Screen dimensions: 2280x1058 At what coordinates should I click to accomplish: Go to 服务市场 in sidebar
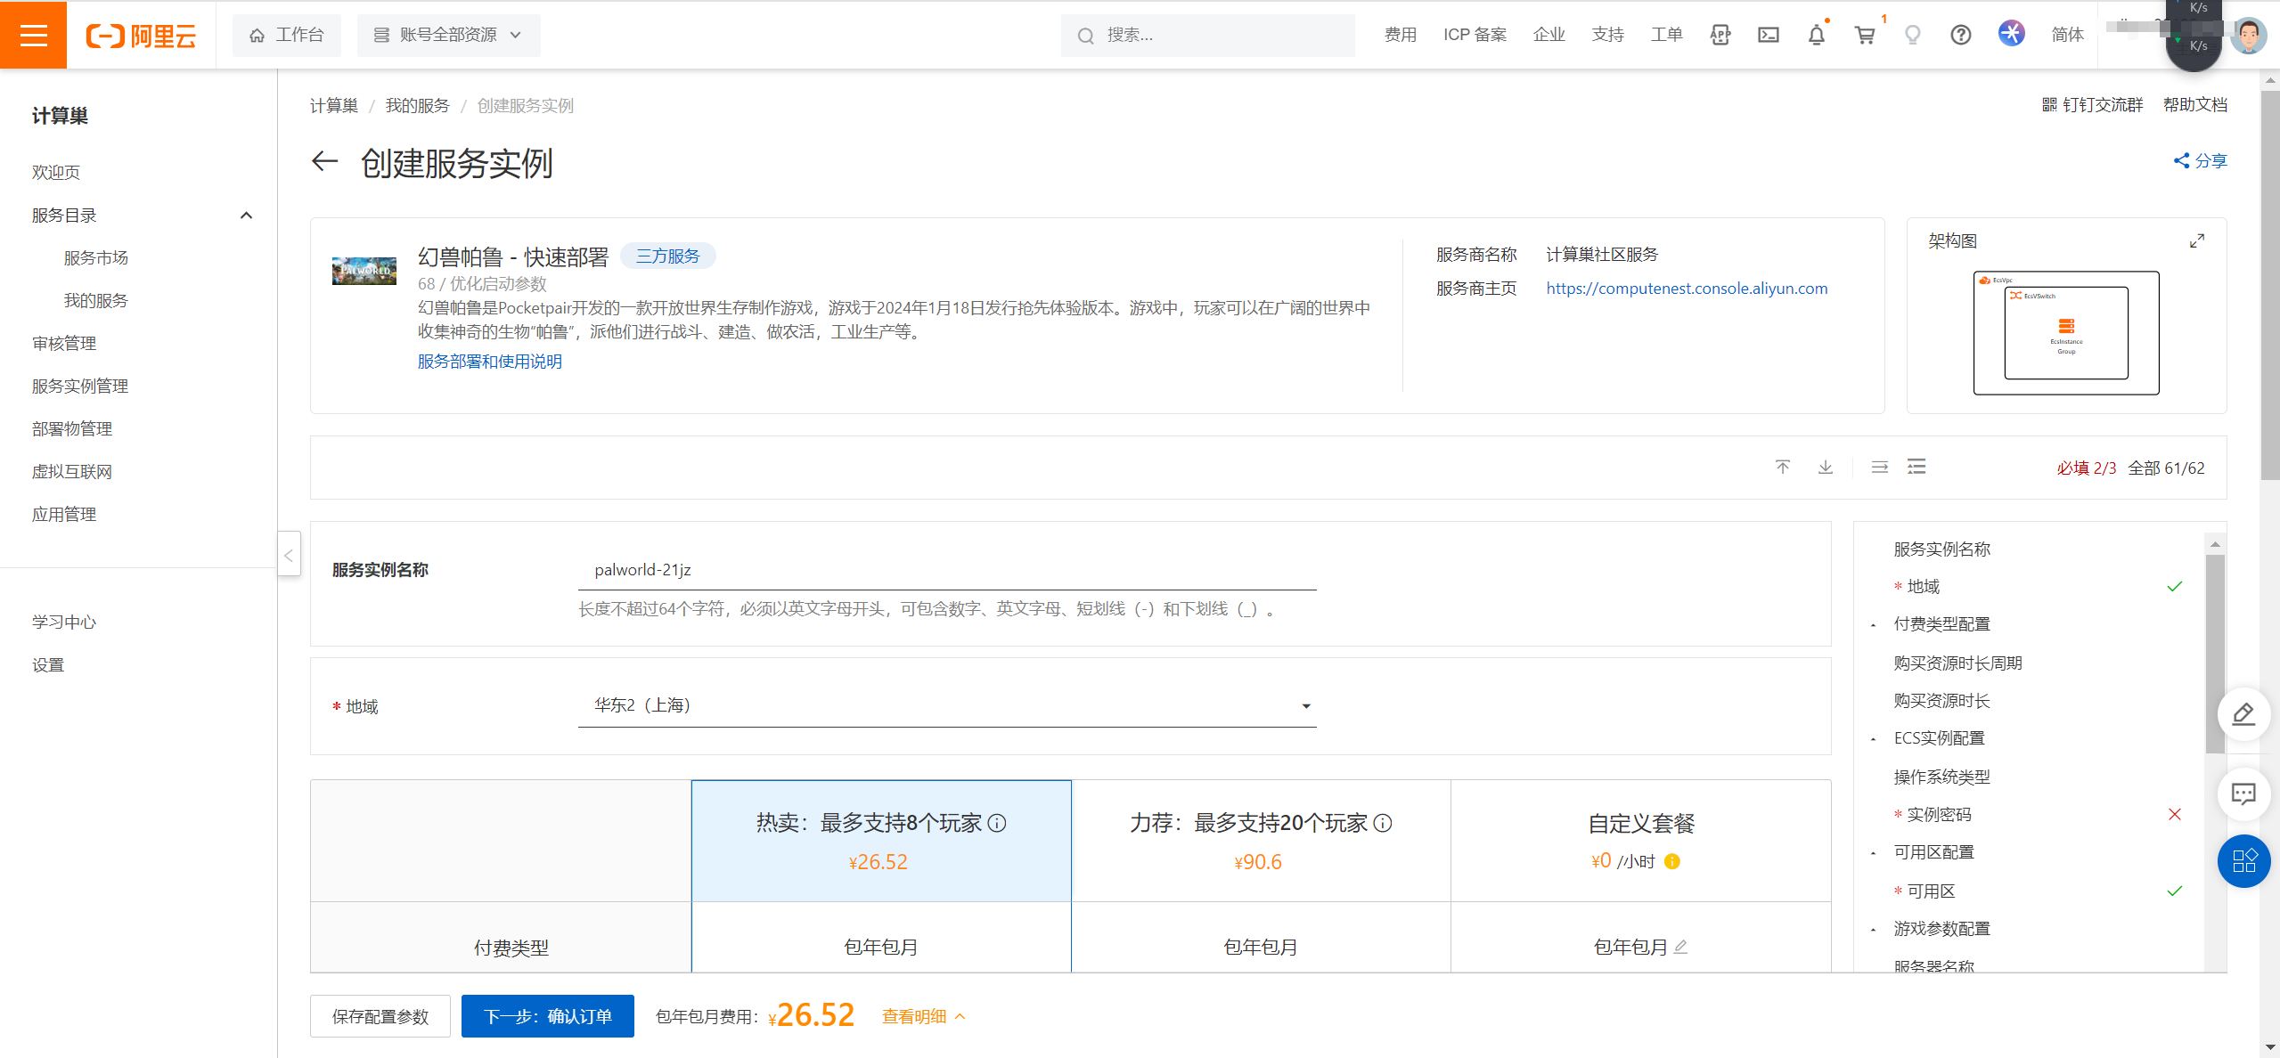(96, 258)
